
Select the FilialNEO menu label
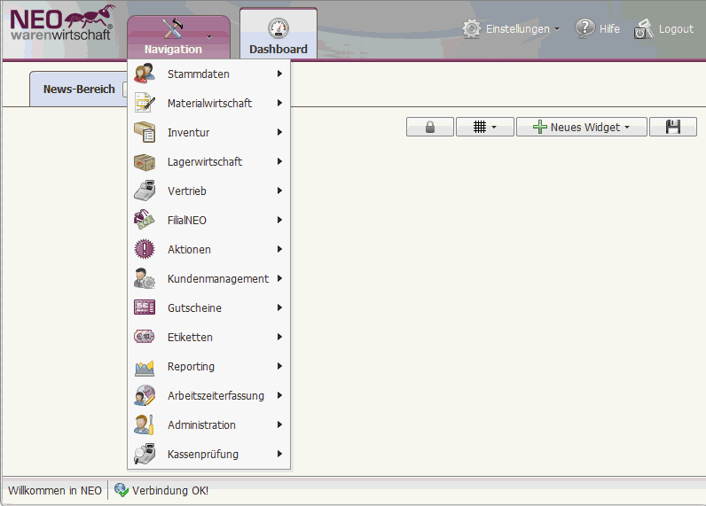click(x=187, y=221)
